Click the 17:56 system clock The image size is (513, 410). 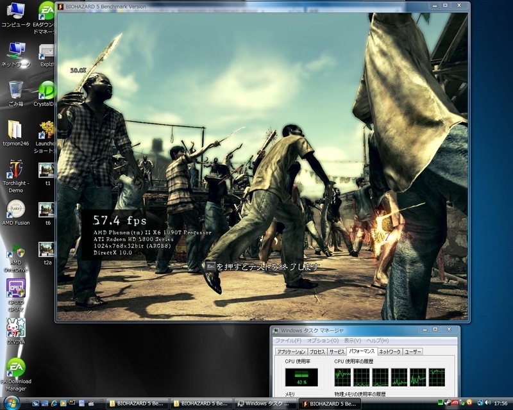click(x=501, y=404)
